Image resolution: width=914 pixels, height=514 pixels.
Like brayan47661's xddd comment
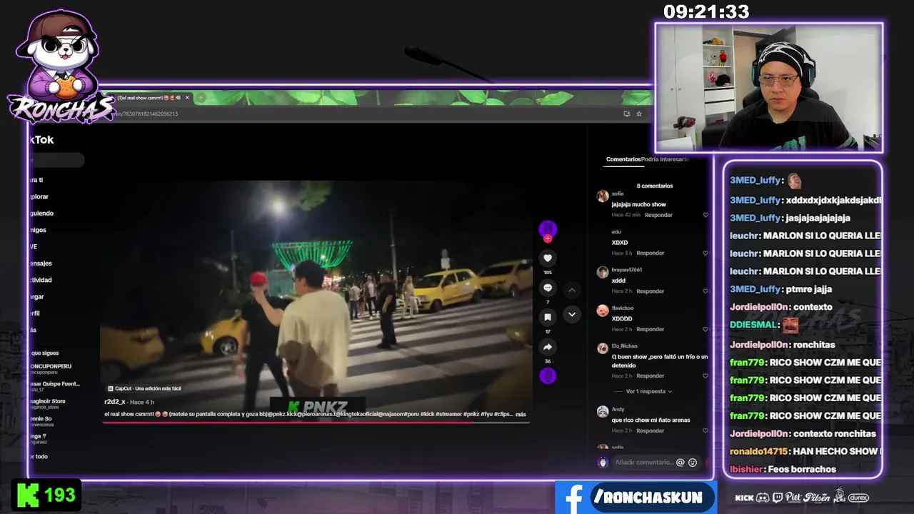pyautogui.click(x=705, y=291)
